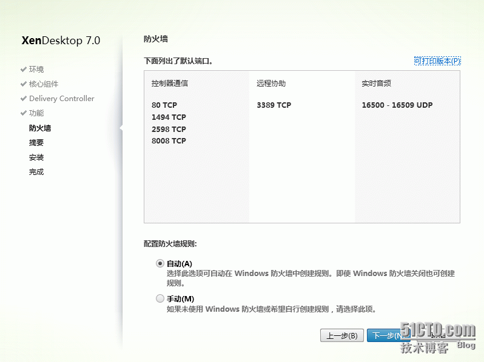Image resolution: width=484 pixels, height=362 pixels.
Task: Select the 安装 step in sidebar
Action: 36,157
